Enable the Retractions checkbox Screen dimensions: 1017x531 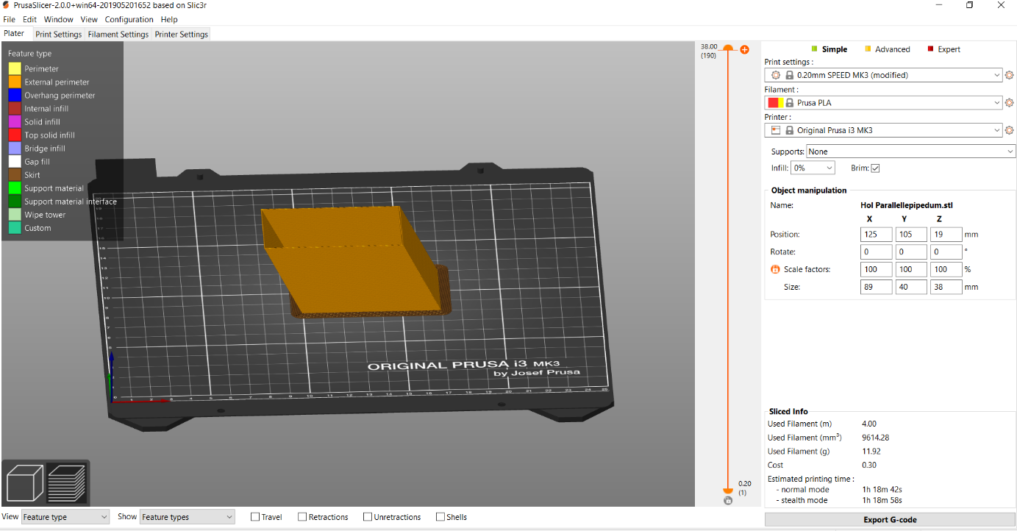[x=302, y=517]
